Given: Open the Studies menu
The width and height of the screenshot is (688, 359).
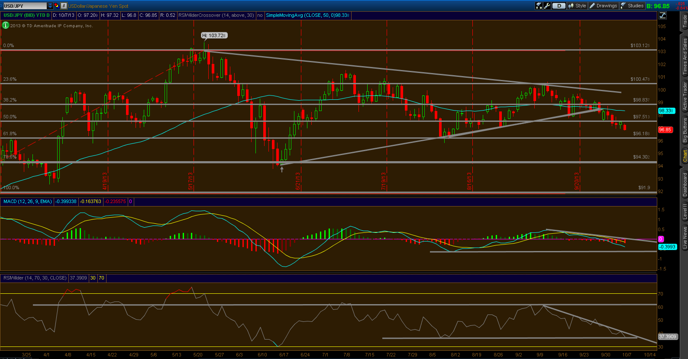Looking at the screenshot, I should point(632,6).
